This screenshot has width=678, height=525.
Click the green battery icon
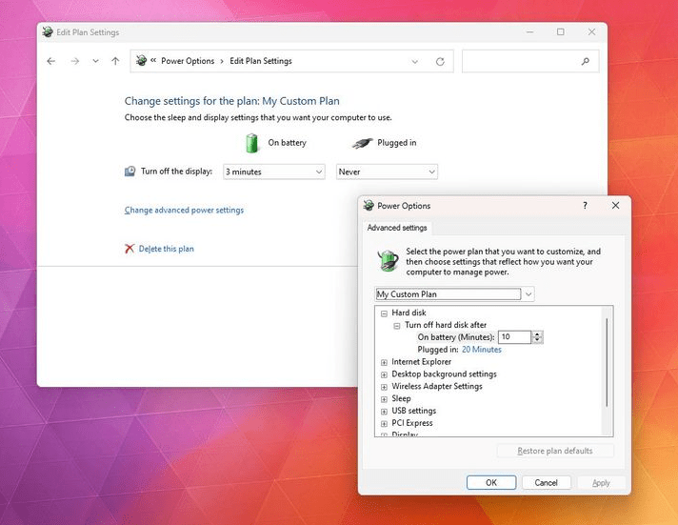251,143
